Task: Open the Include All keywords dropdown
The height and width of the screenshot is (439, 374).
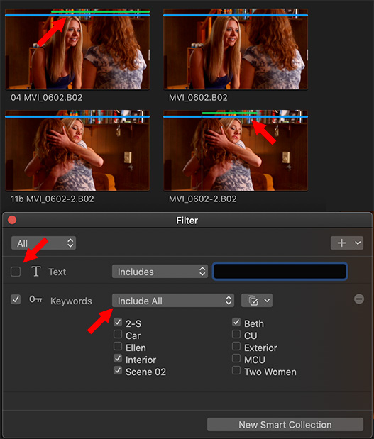Action: click(173, 301)
